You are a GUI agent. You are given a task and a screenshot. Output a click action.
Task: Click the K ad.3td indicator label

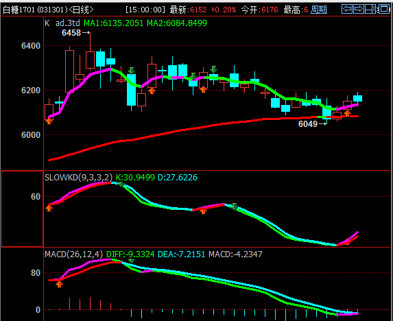pyautogui.click(x=62, y=23)
